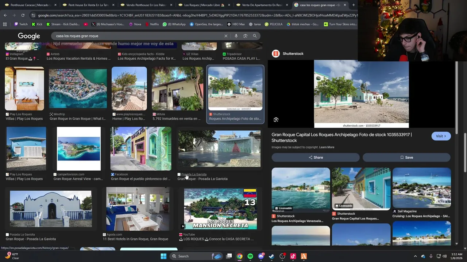
Task: Open the Turn Your Skins into bookmark
Action: pyautogui.click(x=340, y=24)
